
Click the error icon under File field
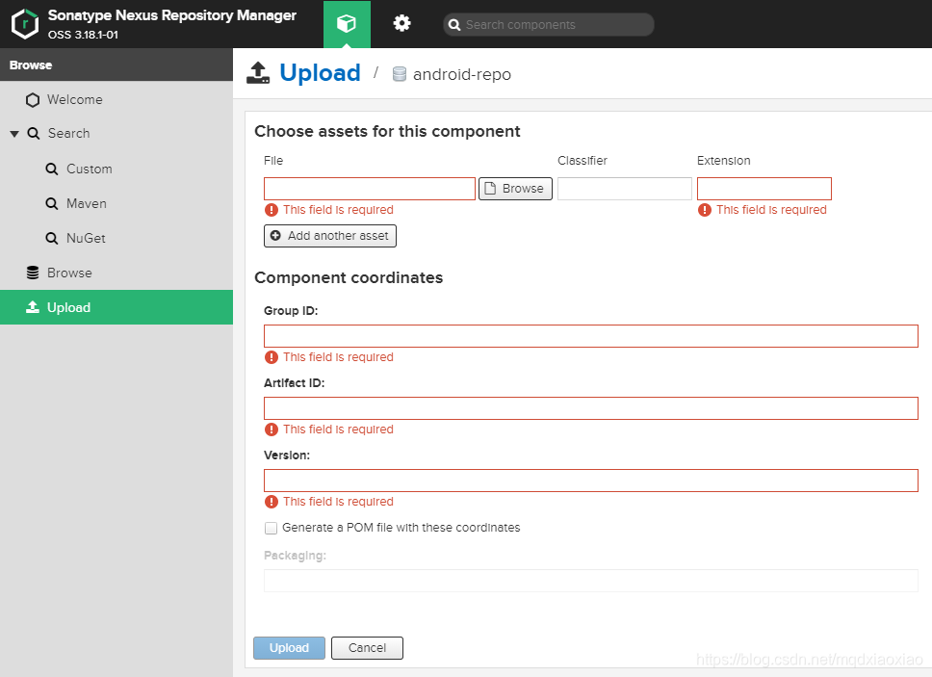(272, 210)
